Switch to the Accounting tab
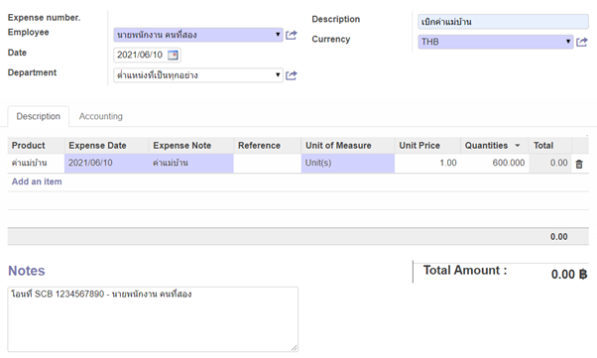The width and height of the screenshot is (597, 358). click(101, 116)
